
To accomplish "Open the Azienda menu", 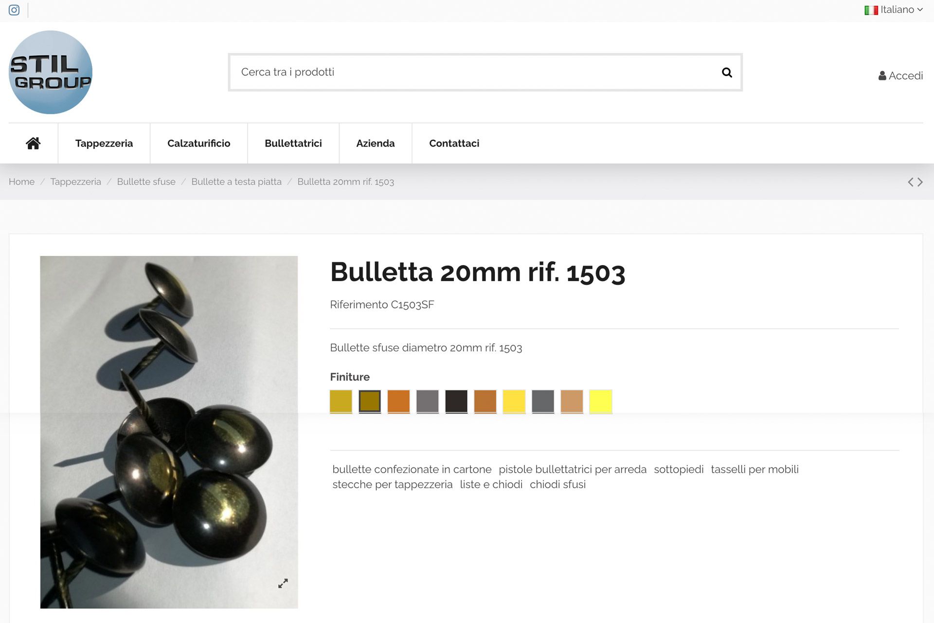I will tap(376, 143).
